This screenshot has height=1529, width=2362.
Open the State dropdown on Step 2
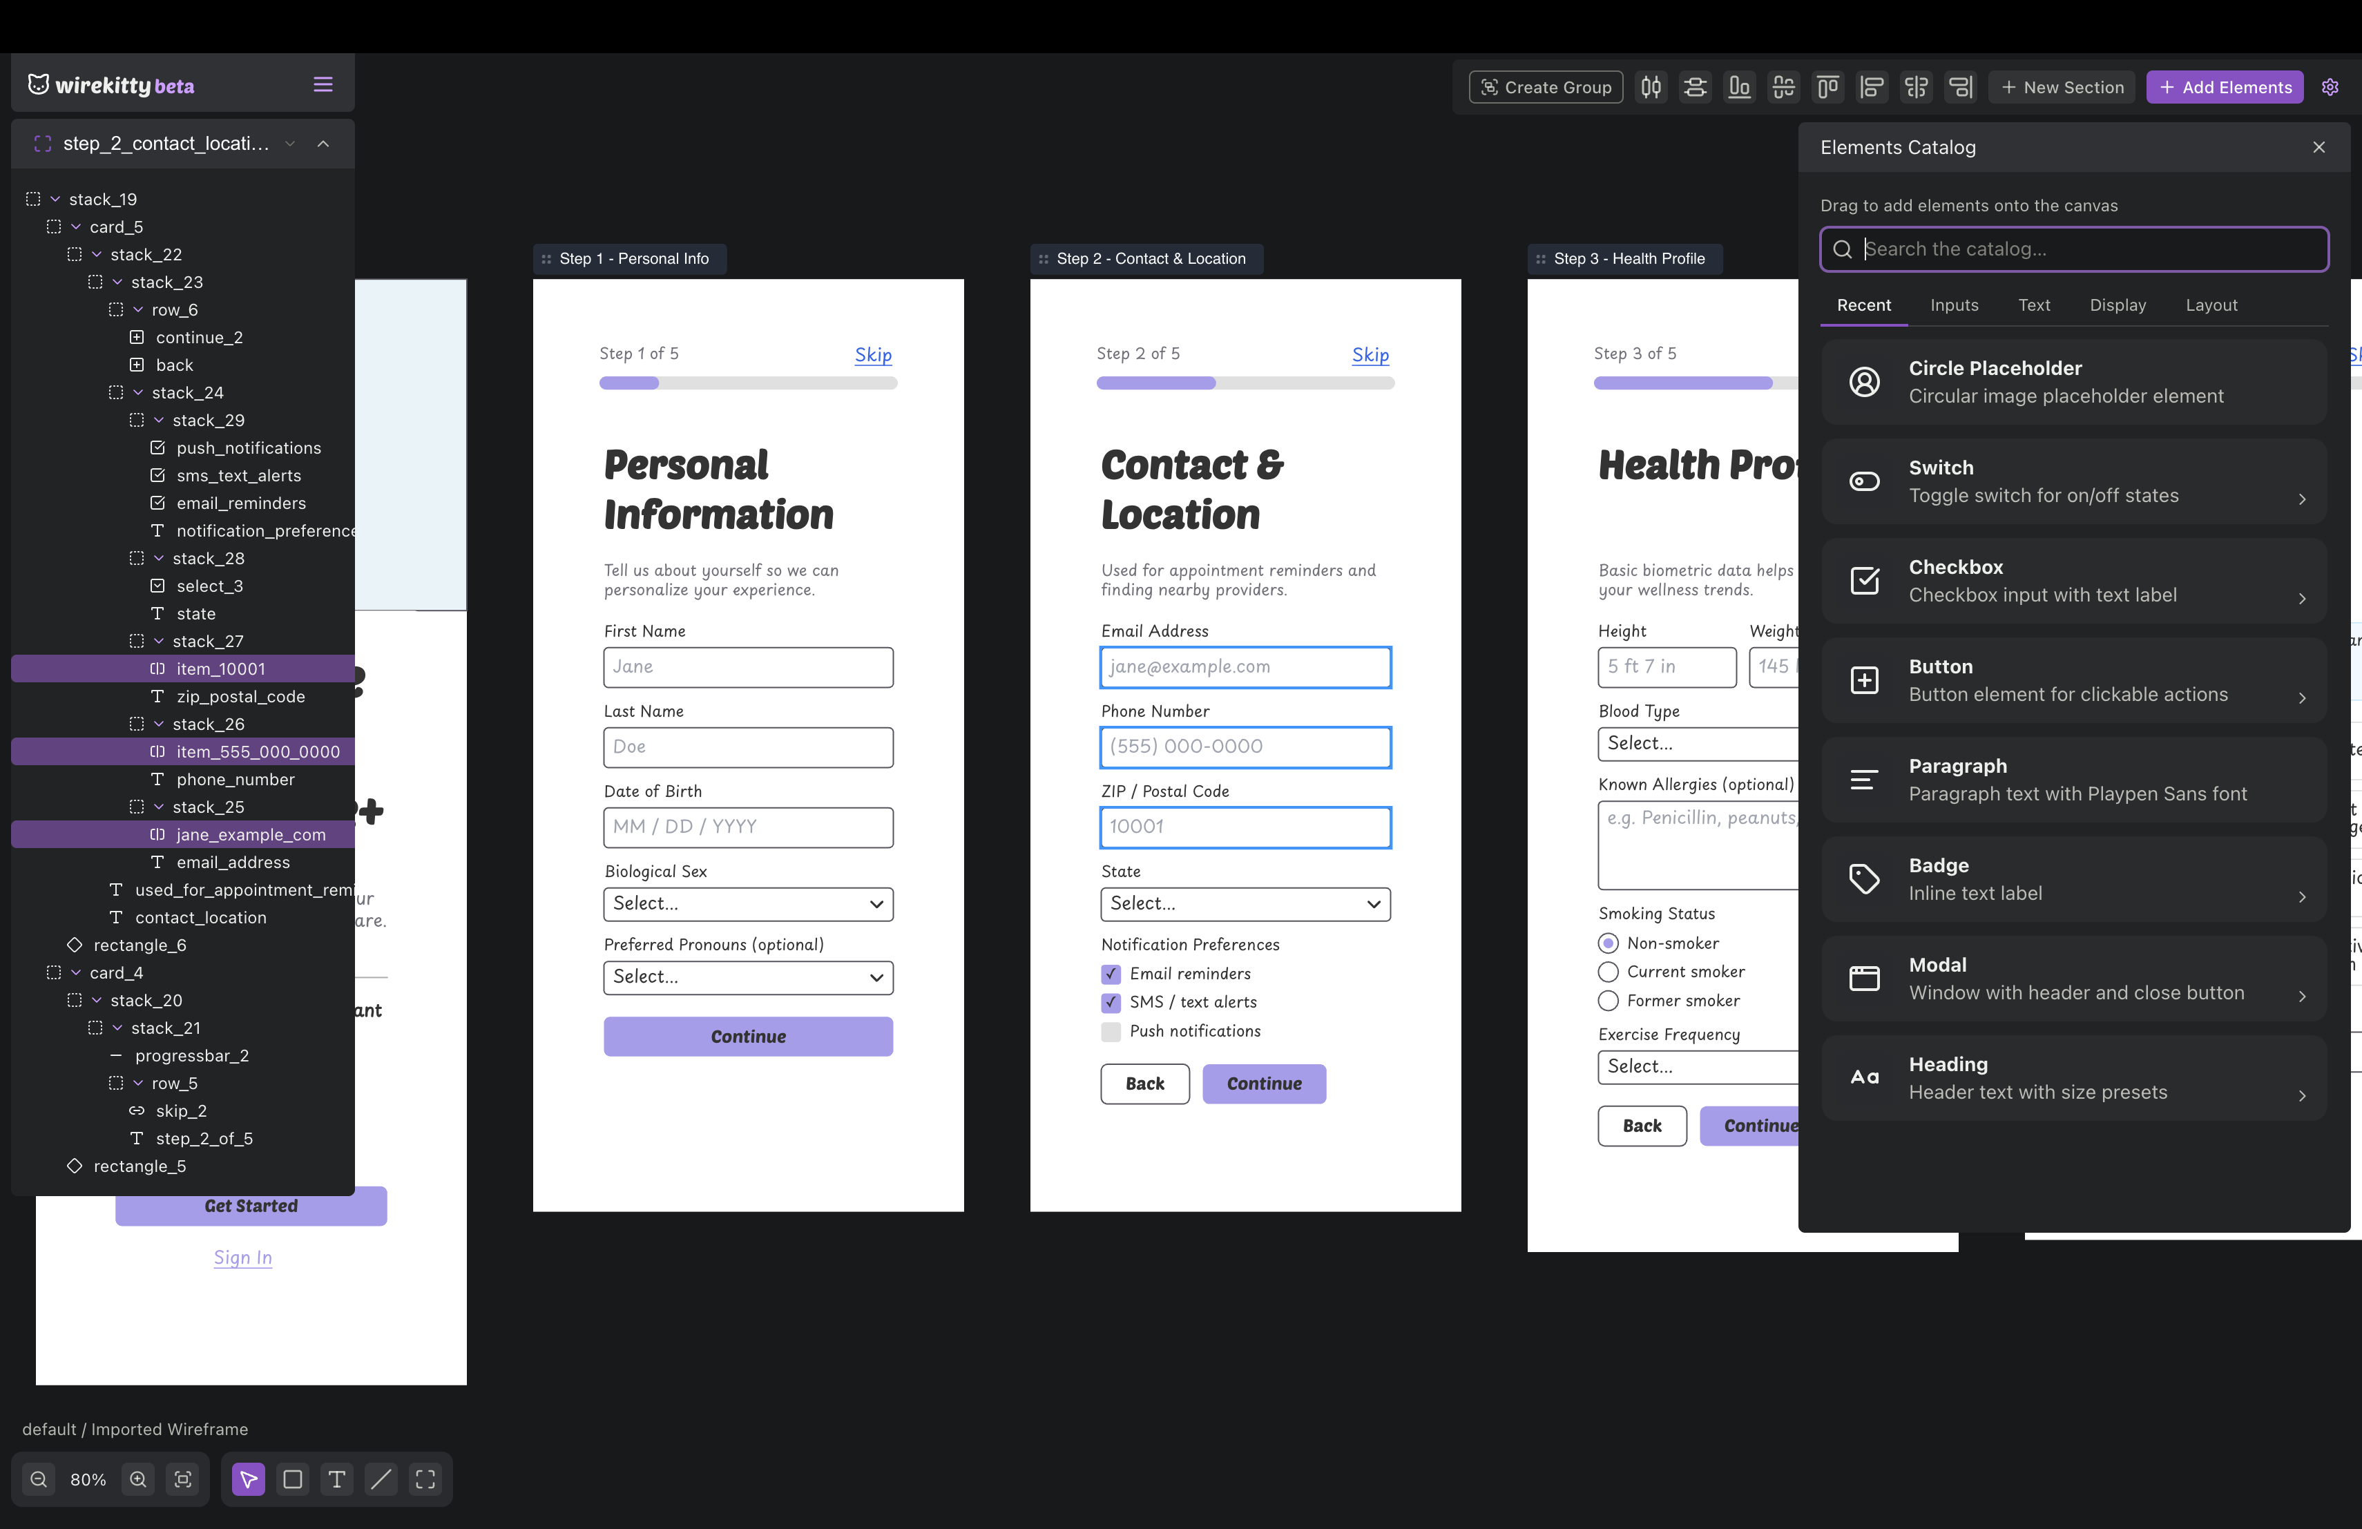1245,904
